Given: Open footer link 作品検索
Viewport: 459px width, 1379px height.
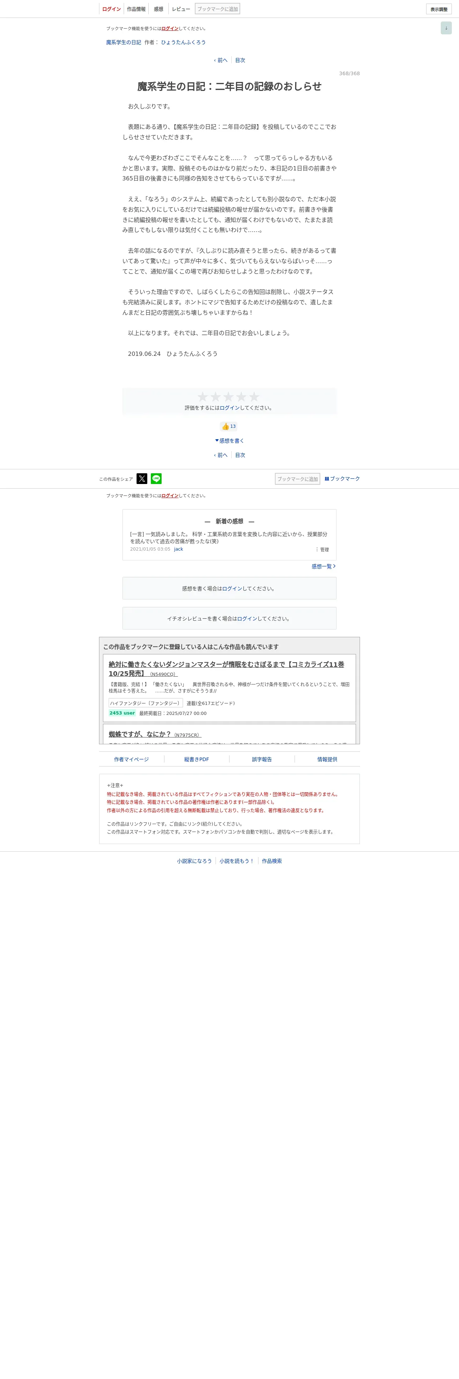Looking at the screenshot, I should [272, 861].
